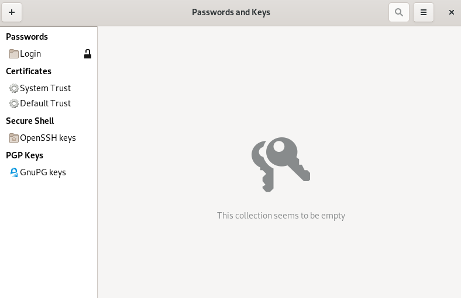The image size is (461, 298).
Task: Open the GnuPG keys collection
Action: pyautogui.click(x=43, y=172)
